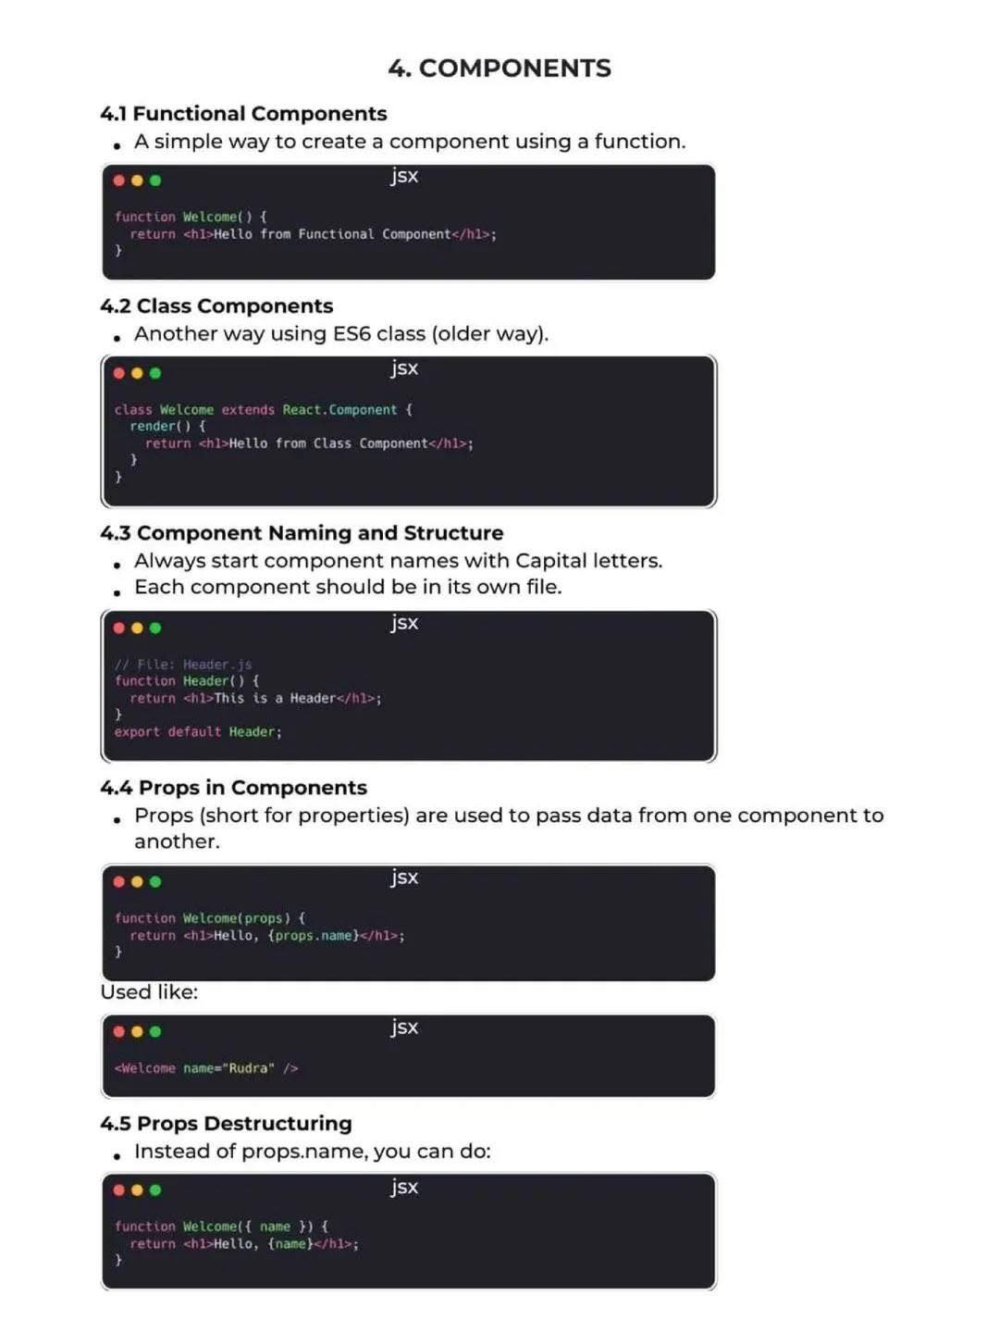The width and height of the screenshot is (999, 1333).
Task: Click the 4.1 Functional Components heading
Action: click(x=243, y=114)
